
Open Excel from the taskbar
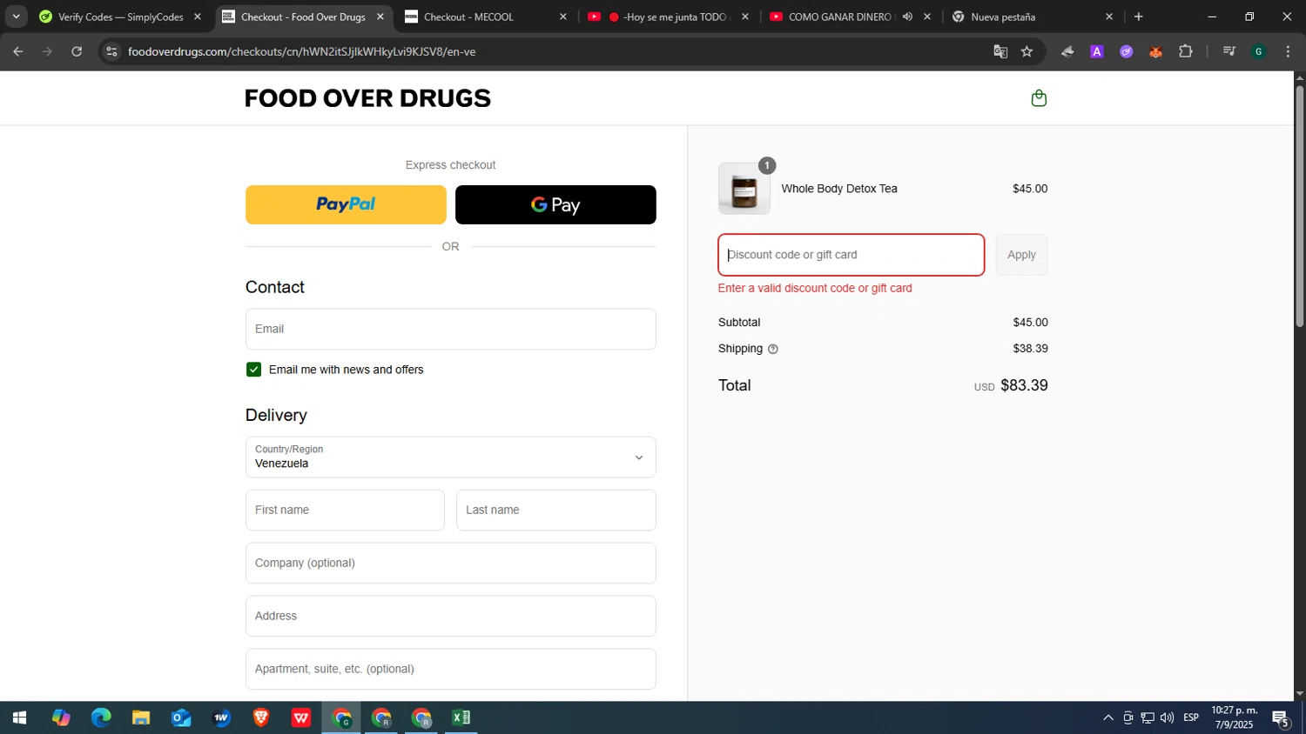(x=461, y=717)
